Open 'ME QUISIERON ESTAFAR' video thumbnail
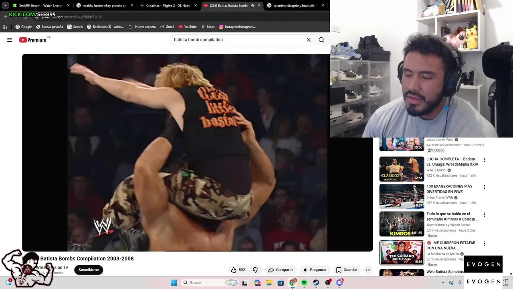The height and width of the screenshot is (289, 513). click(x=402, y=252)
